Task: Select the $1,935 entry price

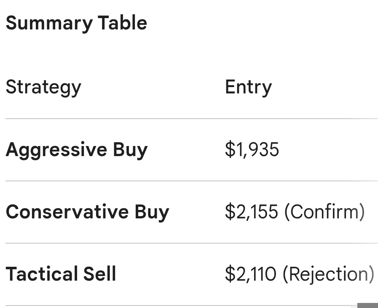Action: (252, 150)
